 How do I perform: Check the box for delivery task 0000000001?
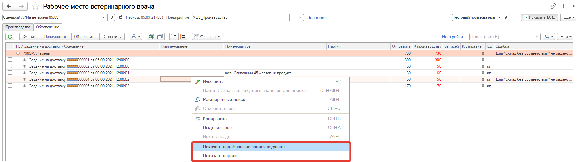10,60
